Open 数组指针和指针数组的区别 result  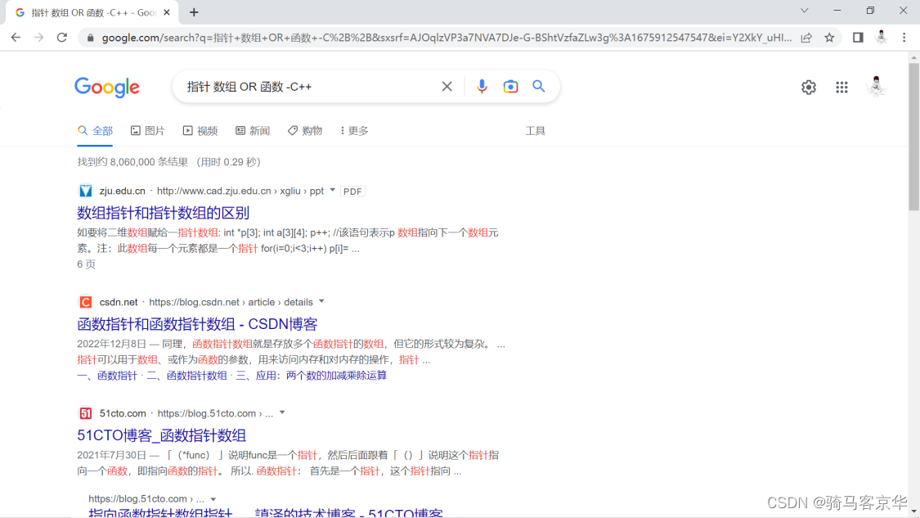(x=163, y=213)
